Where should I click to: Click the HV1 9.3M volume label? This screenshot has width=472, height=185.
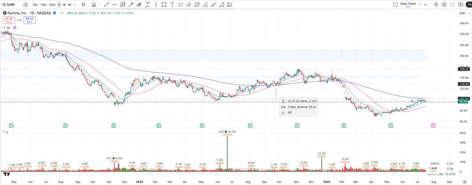pyautogui.click(x=114, y=158)
